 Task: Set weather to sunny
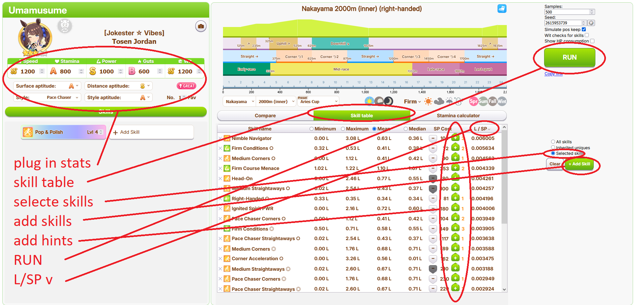coord(428,101)
